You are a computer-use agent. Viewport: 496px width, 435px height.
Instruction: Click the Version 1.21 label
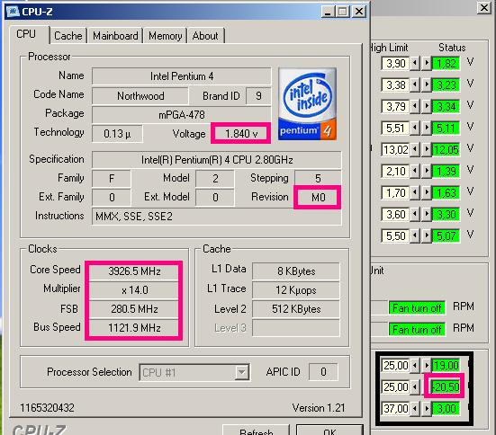[x=319, y=408]
